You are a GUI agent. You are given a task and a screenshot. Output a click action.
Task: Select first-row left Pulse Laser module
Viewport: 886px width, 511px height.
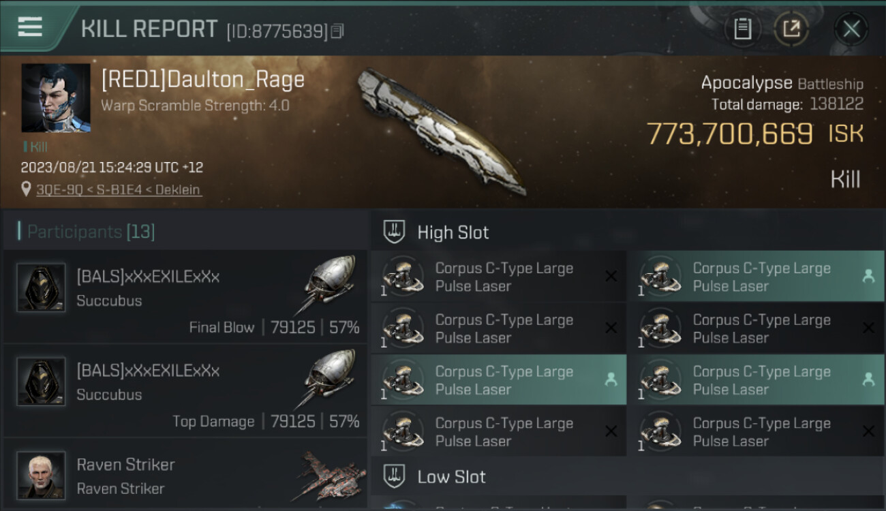click(x=498, y=277)
